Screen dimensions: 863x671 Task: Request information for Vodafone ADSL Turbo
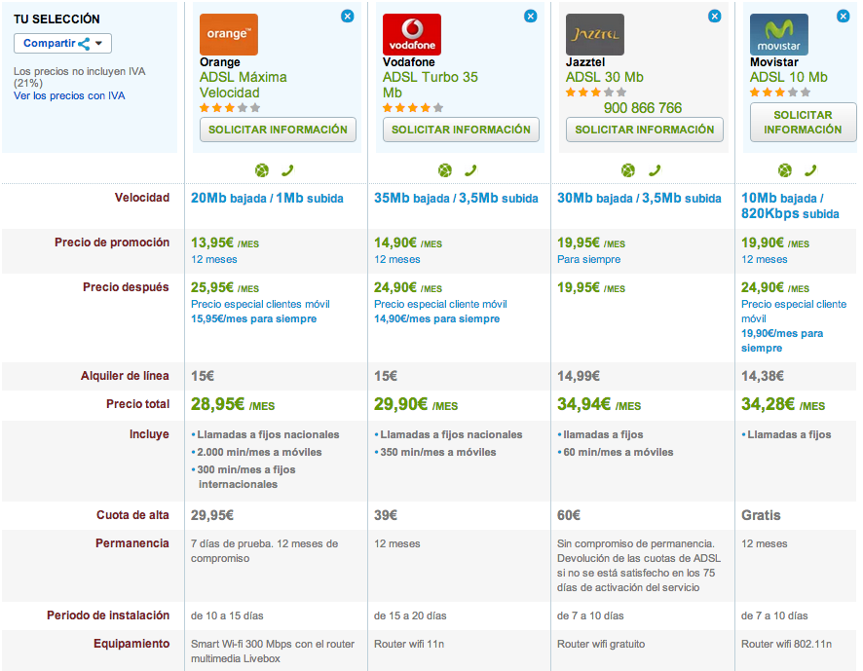[x=462, y=130]
